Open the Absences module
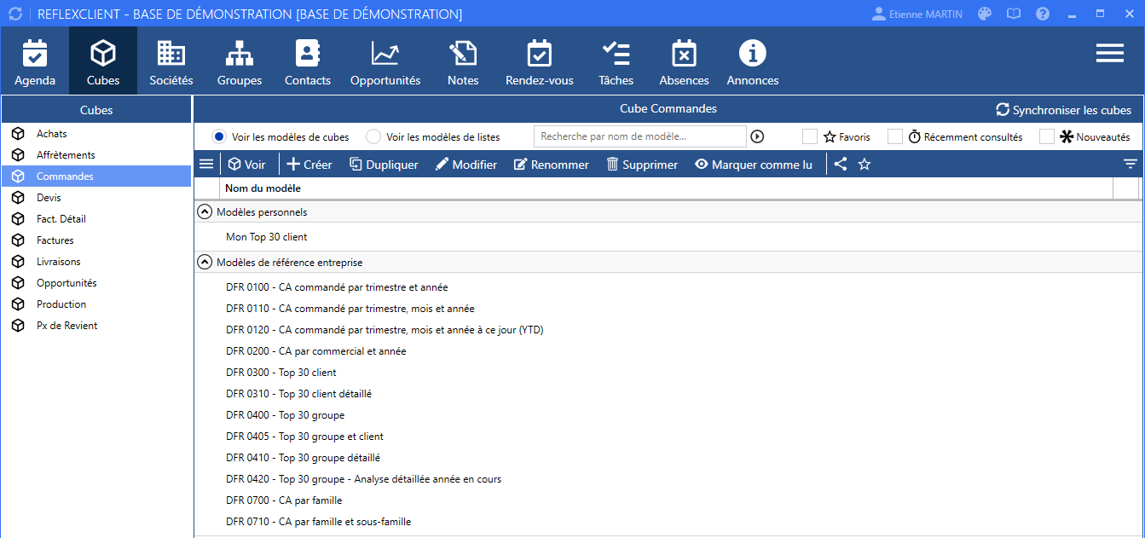The image size is (1145, 538). [684, 61]
